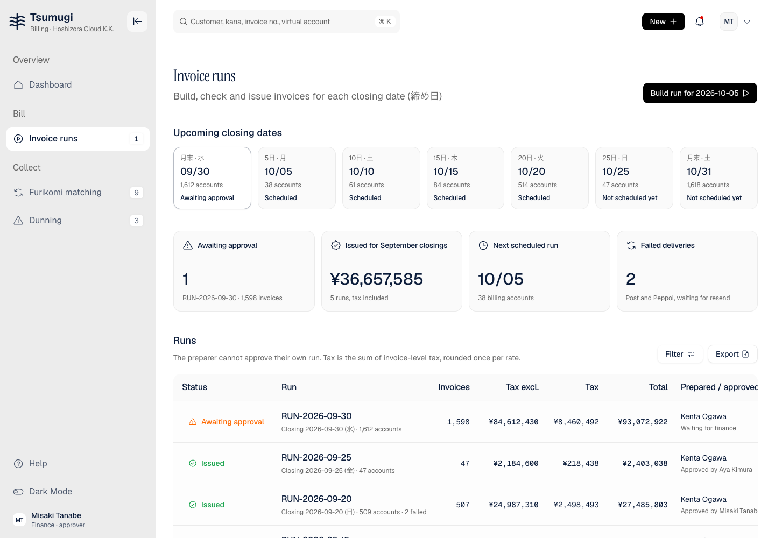Open Help in the sidebar
Viewport: 775px width, 538px height.
[x=78, y=464]
